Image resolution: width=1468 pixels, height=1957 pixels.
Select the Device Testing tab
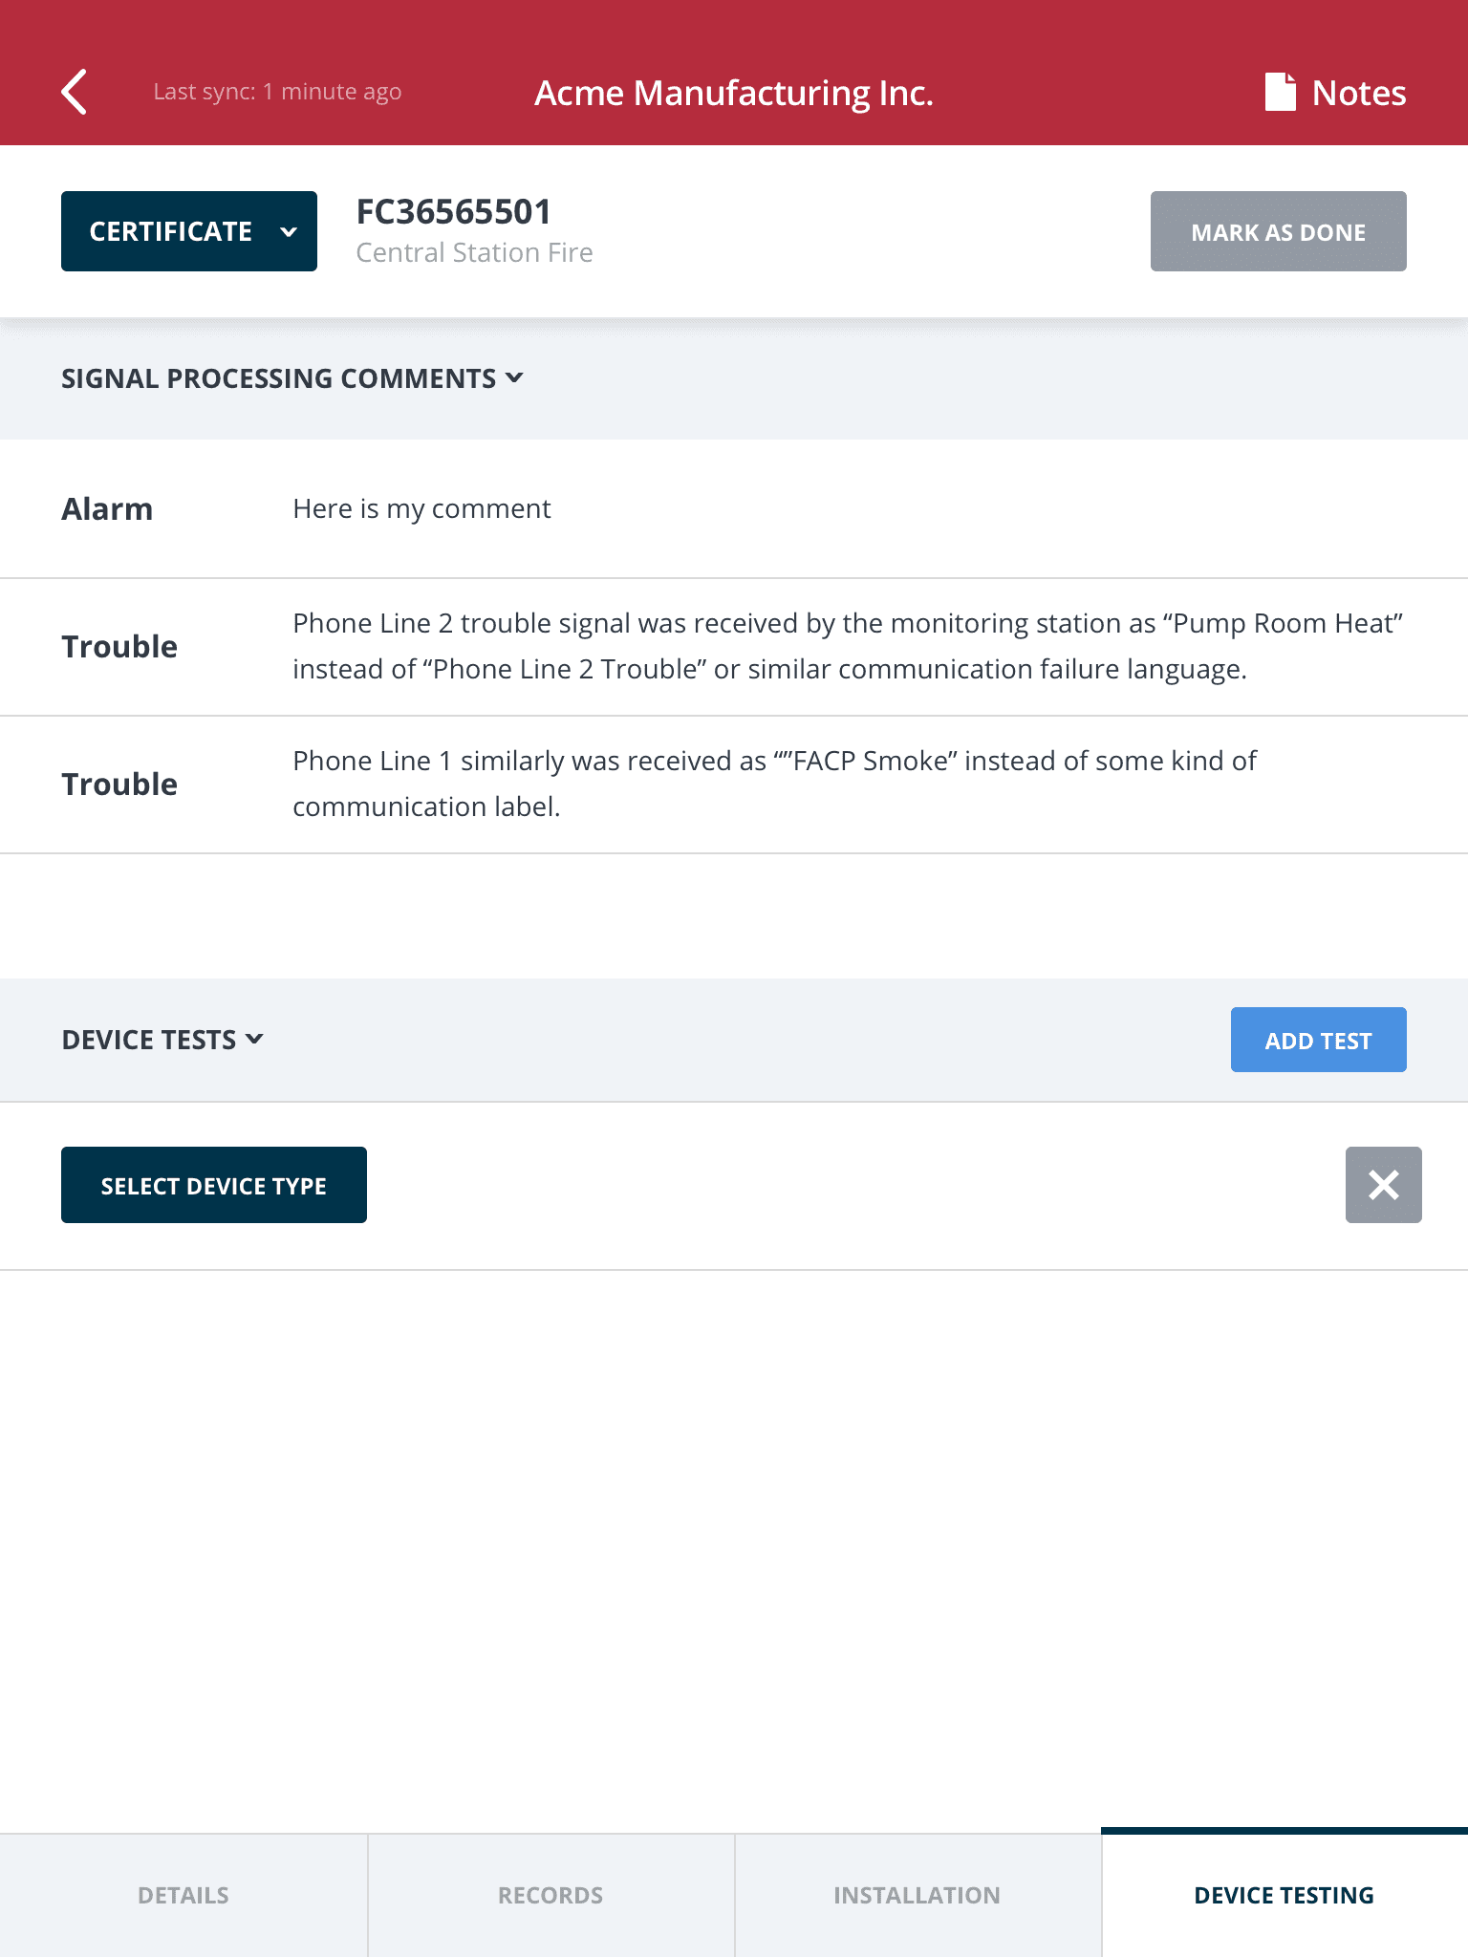(x=1284, y=1895)
